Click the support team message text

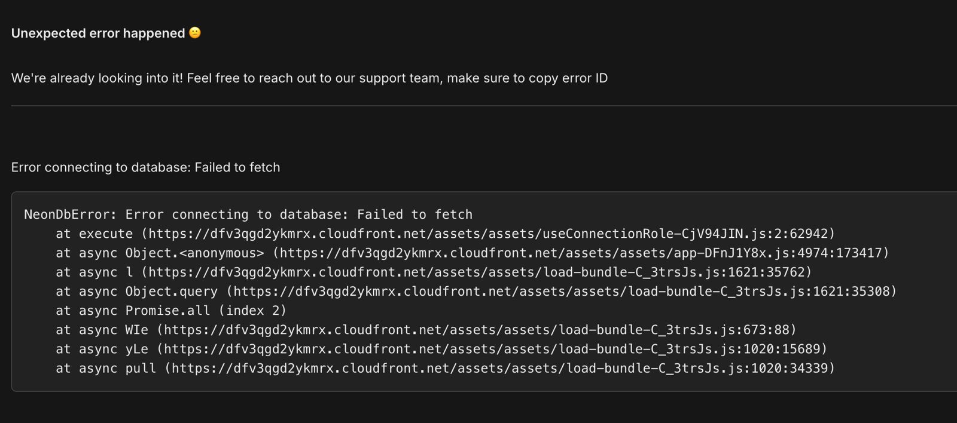click(309, 78)
